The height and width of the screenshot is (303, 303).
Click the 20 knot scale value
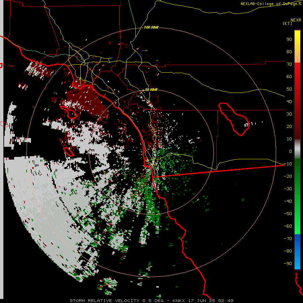(289, 127)
